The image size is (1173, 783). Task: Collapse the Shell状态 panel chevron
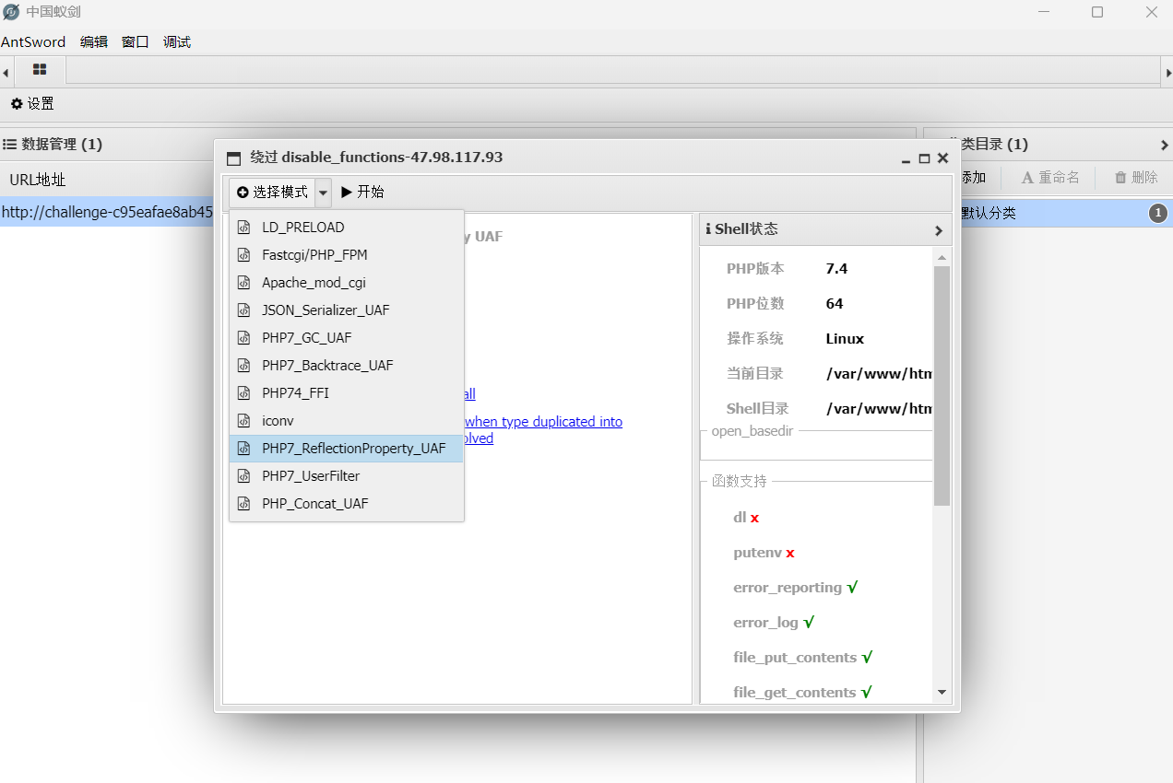pos(938,229)
